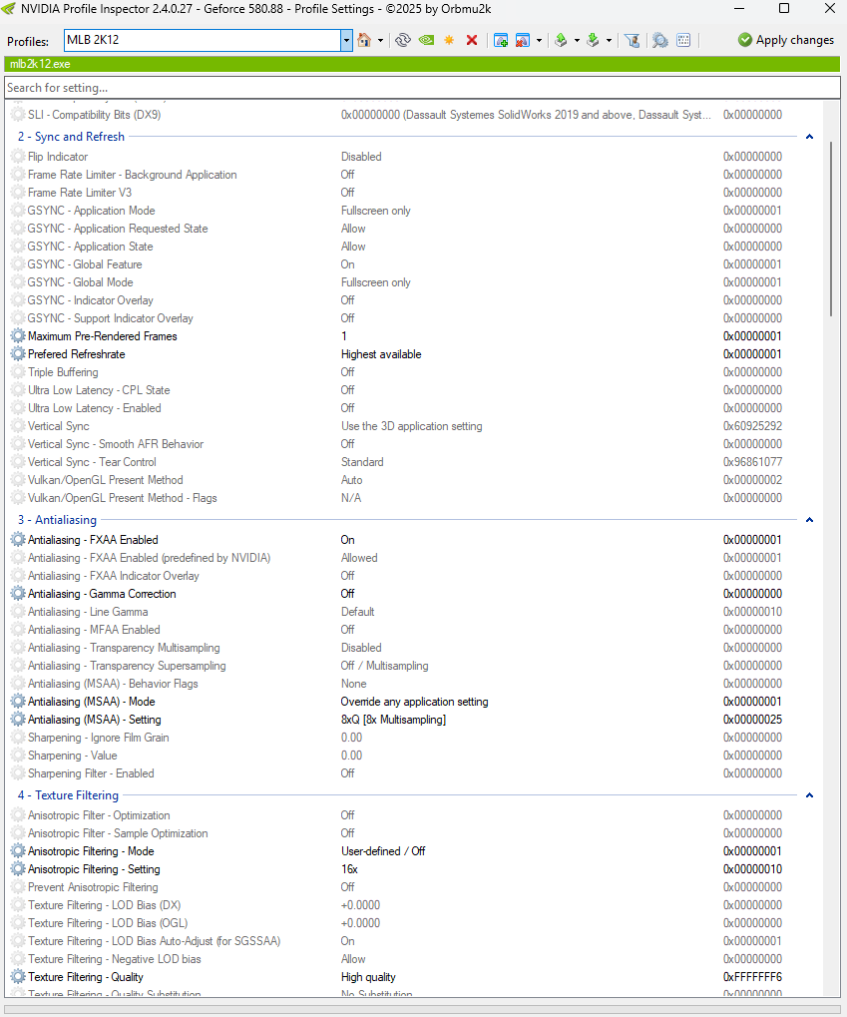Click the refresh profiles icon

click(403, 40)
